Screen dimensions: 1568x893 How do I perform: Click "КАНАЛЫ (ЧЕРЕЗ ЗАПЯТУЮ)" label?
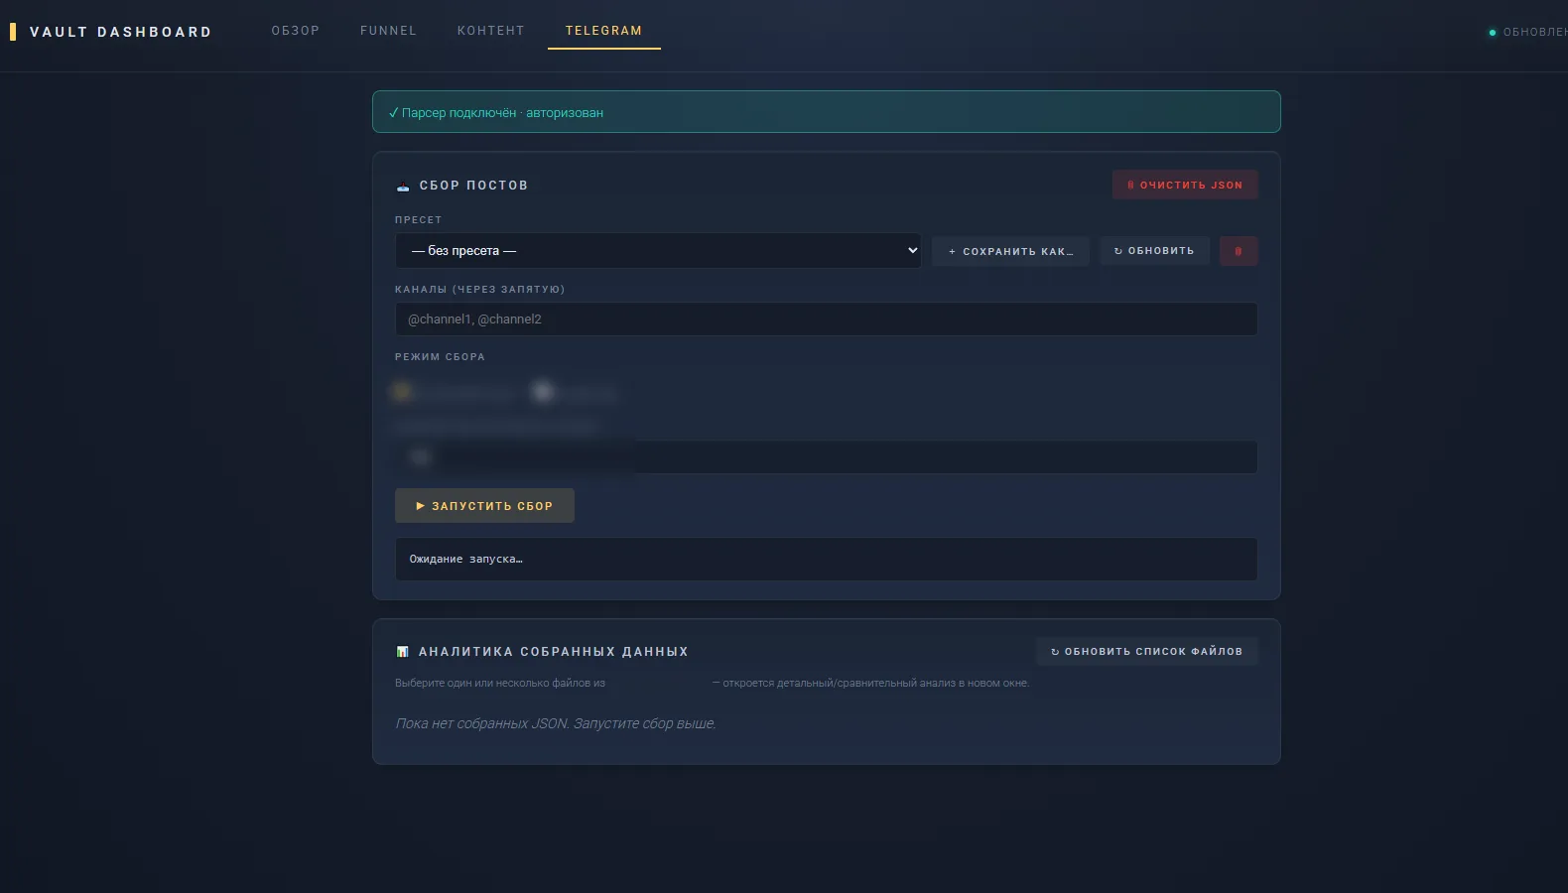[x=479, y=290]
